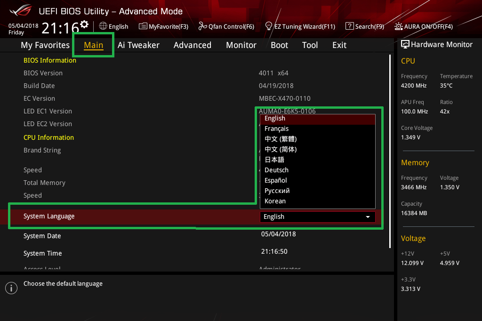
Task: Open the Advanced tab
Action: [193, 45]
